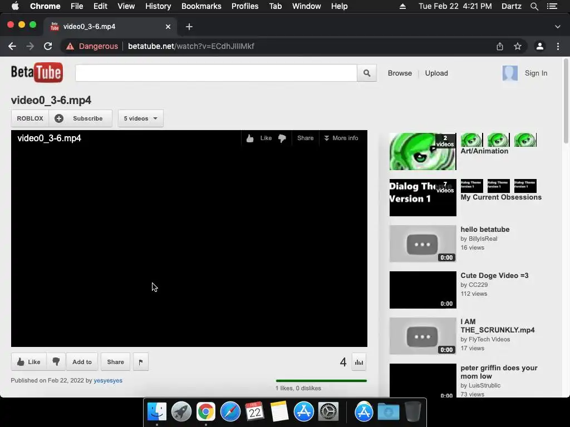
Task: Open Launchpad in the Dock
Action: pyautogui.click(x=181, y=412)
